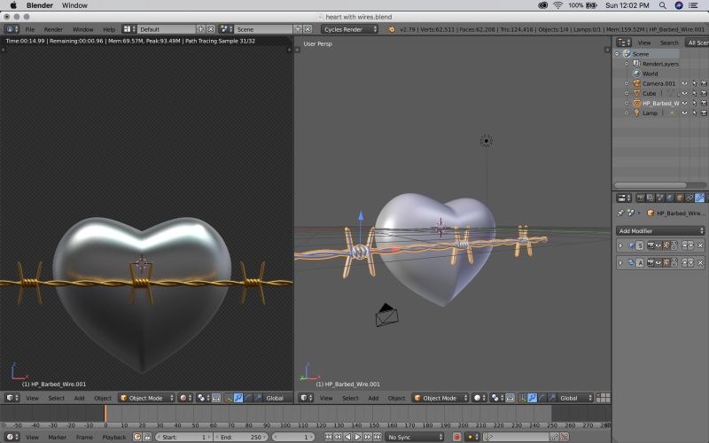The image size is (709, 443).
Task: Open Add menu in right viewport header
Action: click(373, 398)
